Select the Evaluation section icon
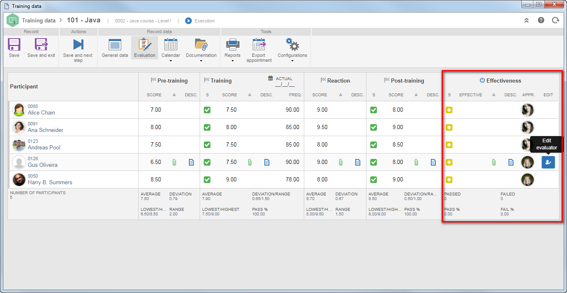This screenshot has height=293, width=567. 145,45
